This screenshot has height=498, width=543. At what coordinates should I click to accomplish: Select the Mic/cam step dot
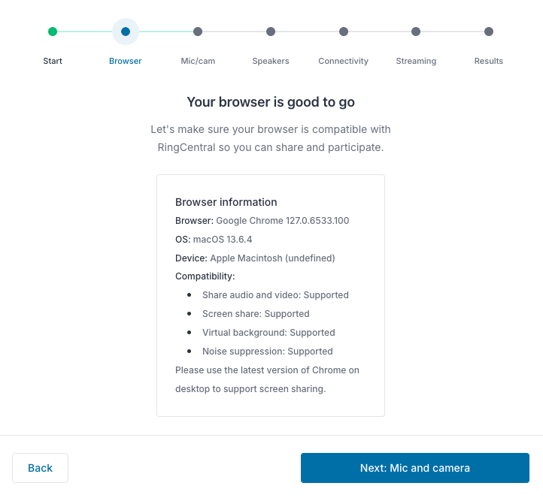point(198,32)
